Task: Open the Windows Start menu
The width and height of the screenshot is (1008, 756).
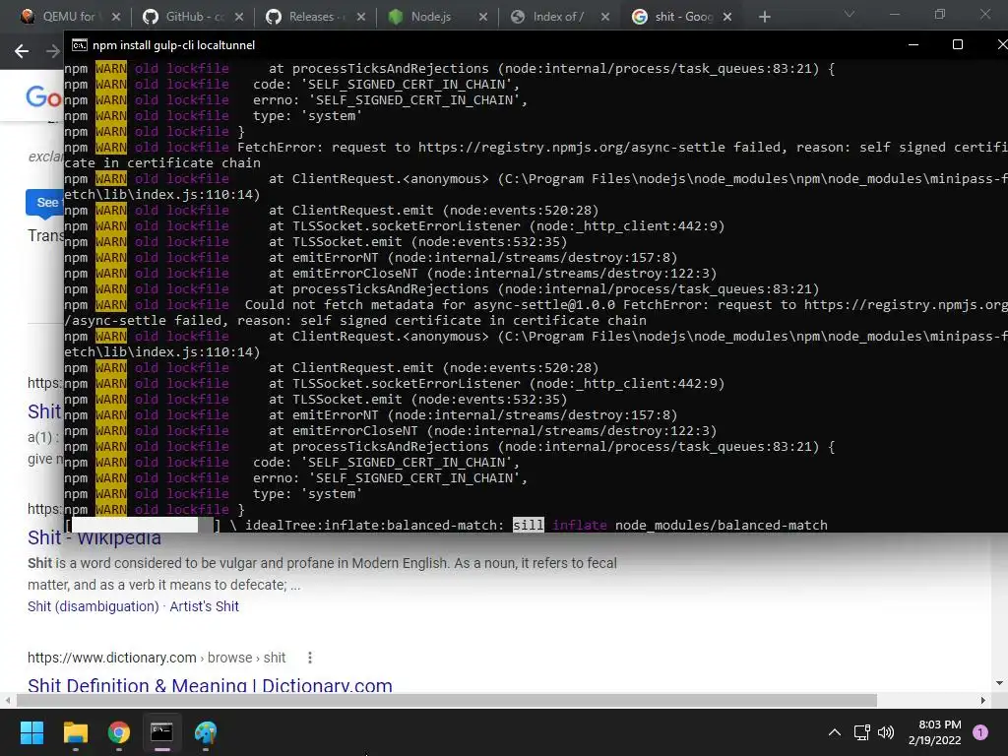Action: pos(31,732)
